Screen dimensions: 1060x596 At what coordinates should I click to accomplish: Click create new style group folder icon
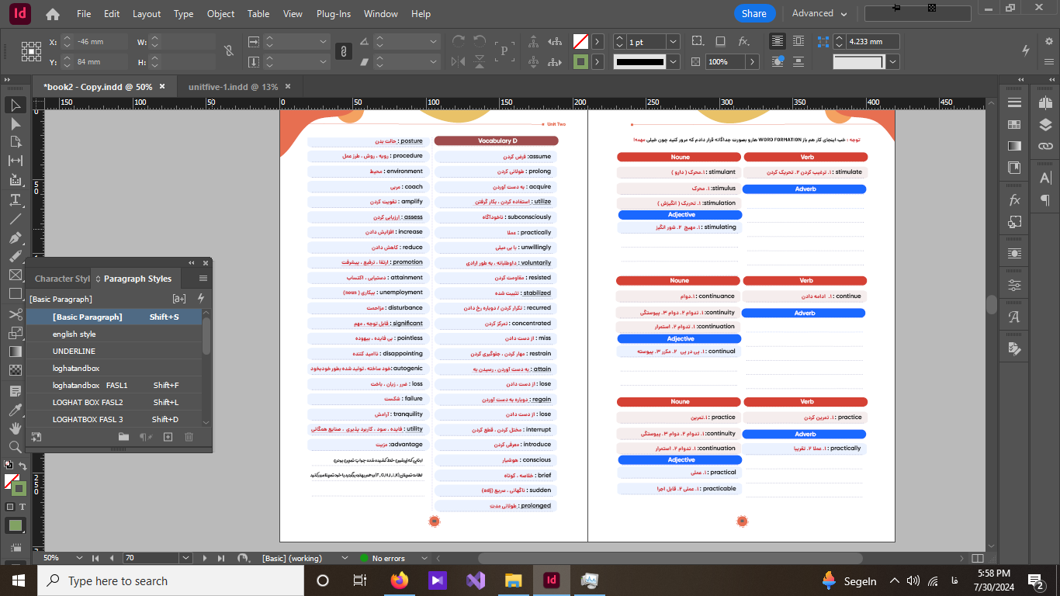click(x=123, y=437)
